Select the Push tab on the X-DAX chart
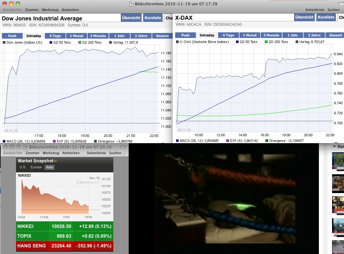344x254 pixels. click(185, 35)
